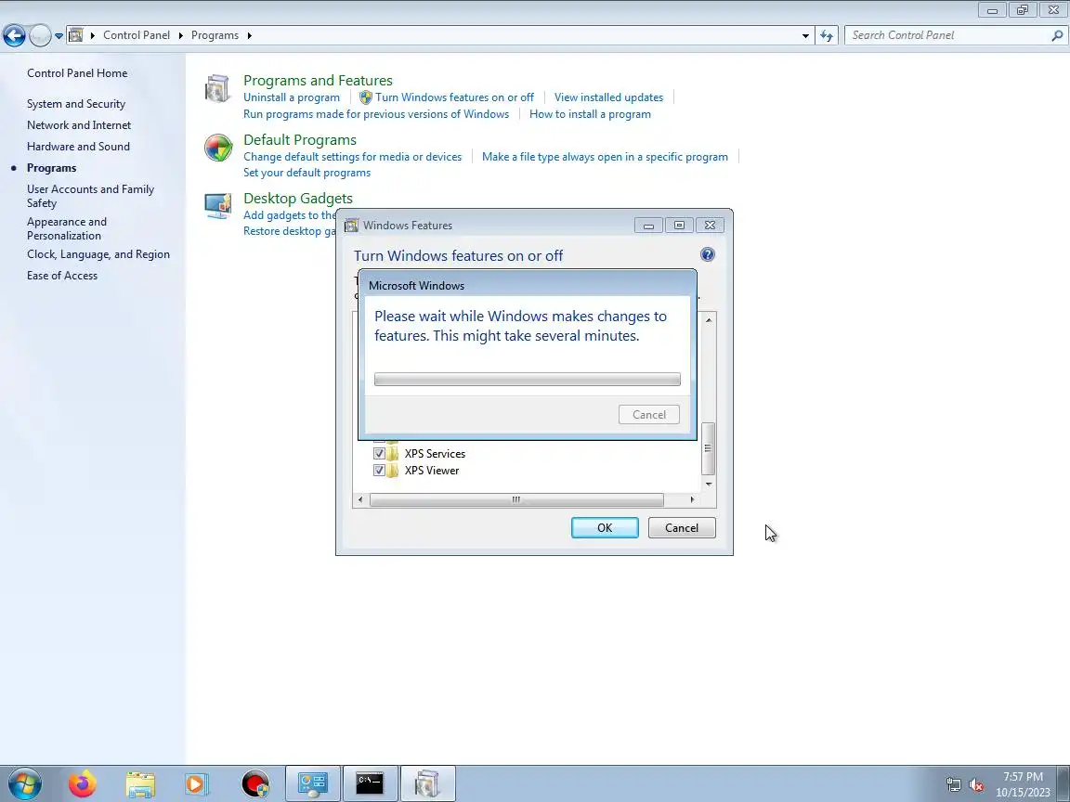Open the Default Programs heading
1070x802 pixels.
tap(300, 140)
